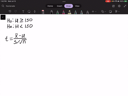Add a new pen with plus

(x=93, y=11)
